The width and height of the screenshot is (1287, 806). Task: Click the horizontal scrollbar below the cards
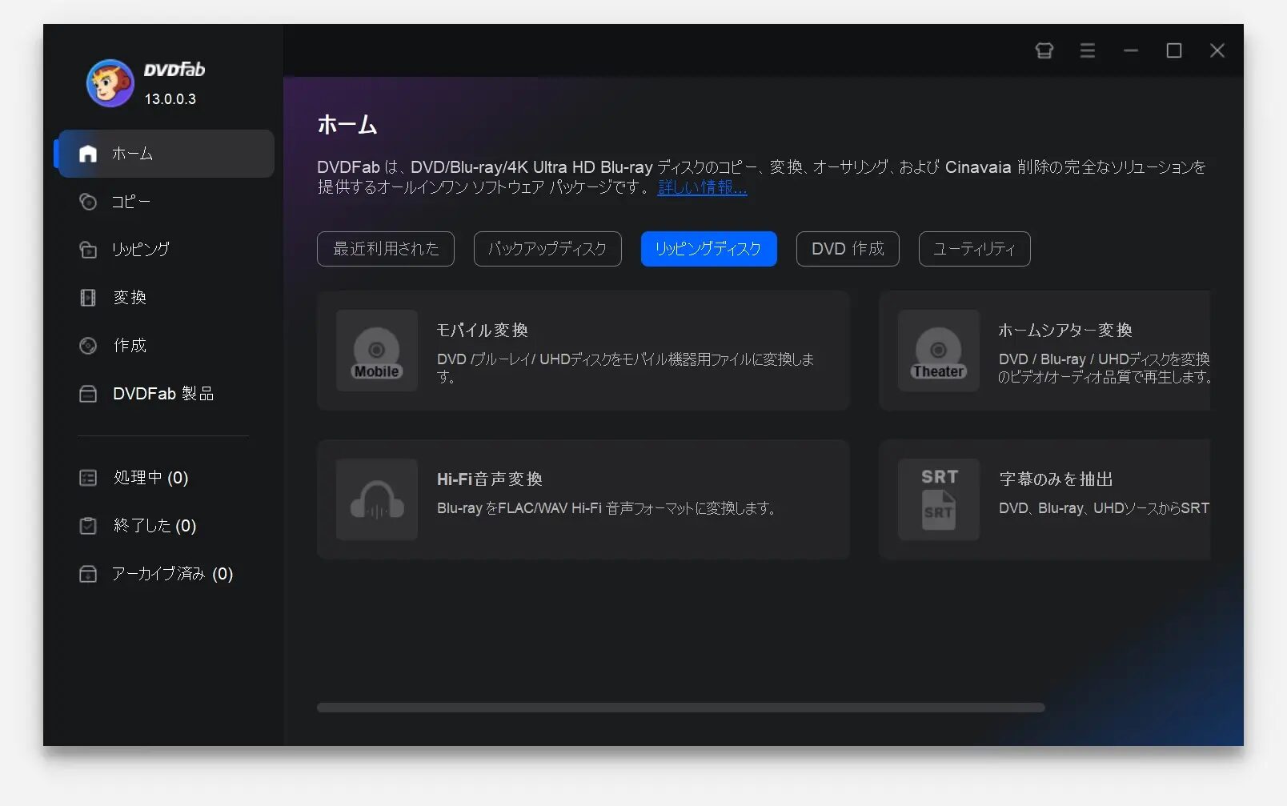coord(680,708)
